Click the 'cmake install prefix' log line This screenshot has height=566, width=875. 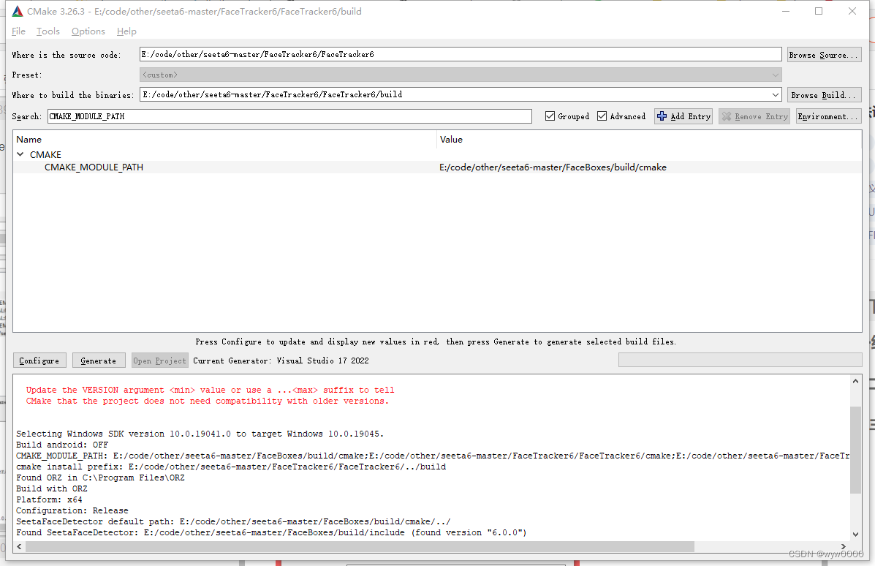coord(231,467)
